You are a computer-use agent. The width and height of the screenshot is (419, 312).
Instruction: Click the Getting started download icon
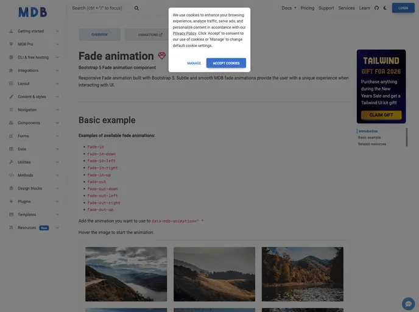click(x=11, y=31)
